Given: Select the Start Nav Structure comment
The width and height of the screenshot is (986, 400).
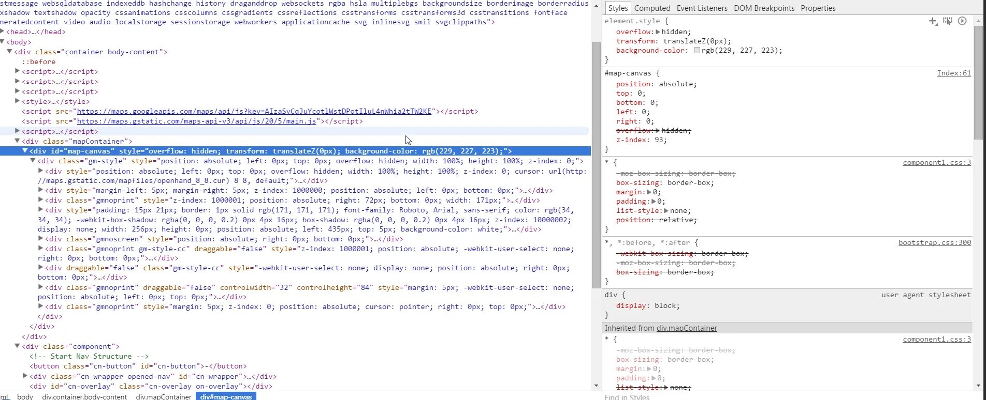Looking at the screenshot, I should coord(89,357).
